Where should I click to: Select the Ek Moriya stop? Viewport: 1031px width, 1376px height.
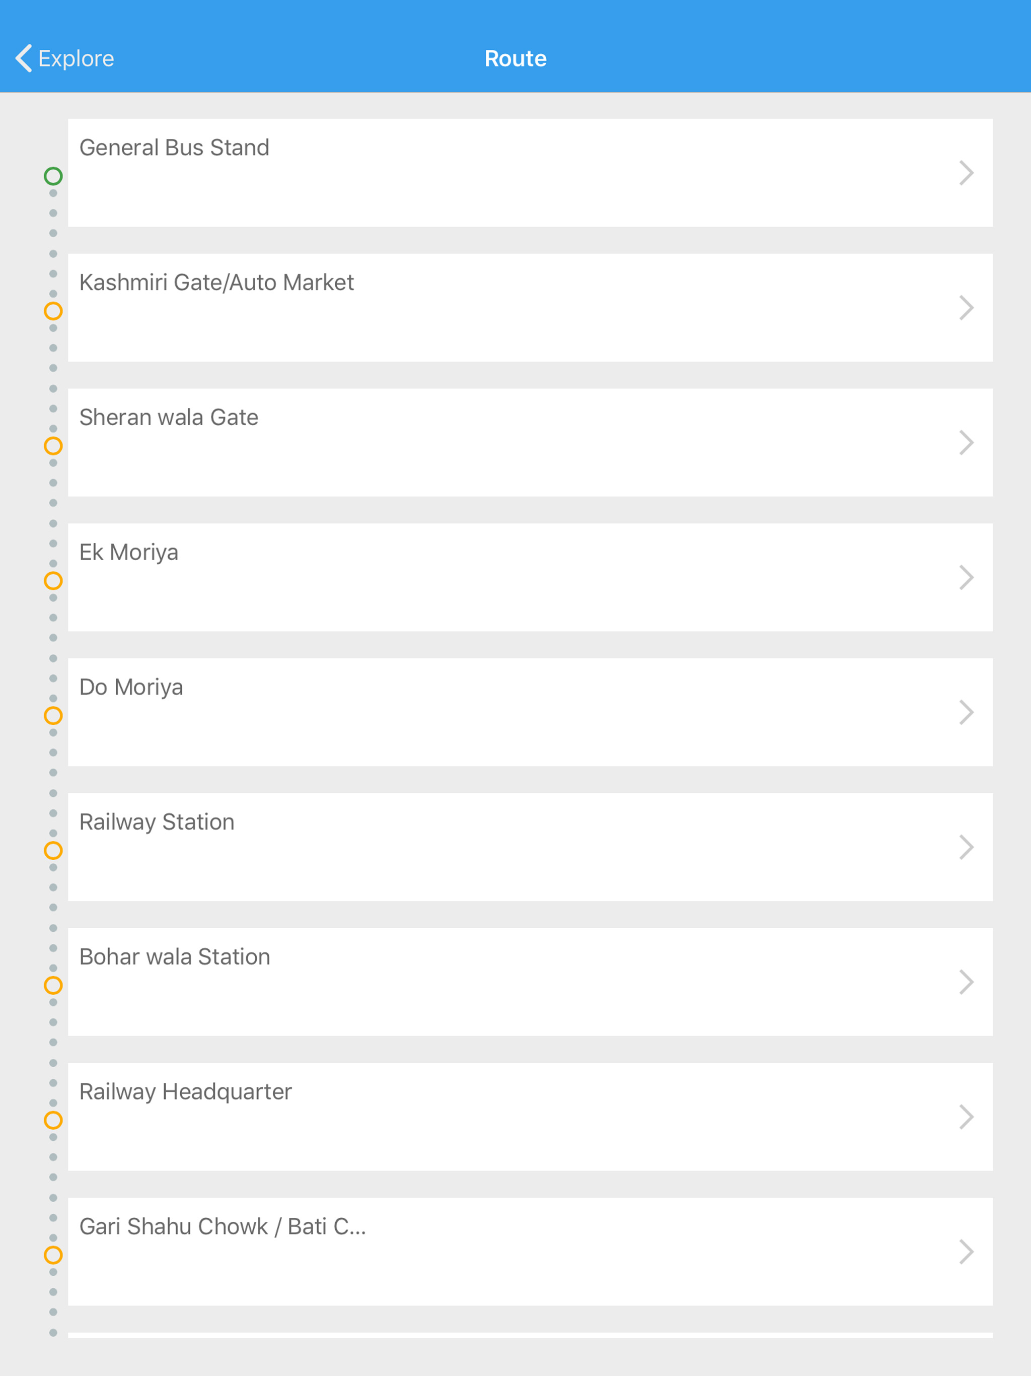[x=497, y=577]
